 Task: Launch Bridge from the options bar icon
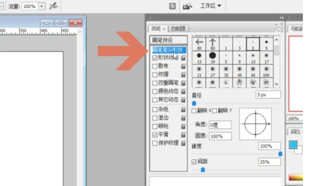coord(187,6)
